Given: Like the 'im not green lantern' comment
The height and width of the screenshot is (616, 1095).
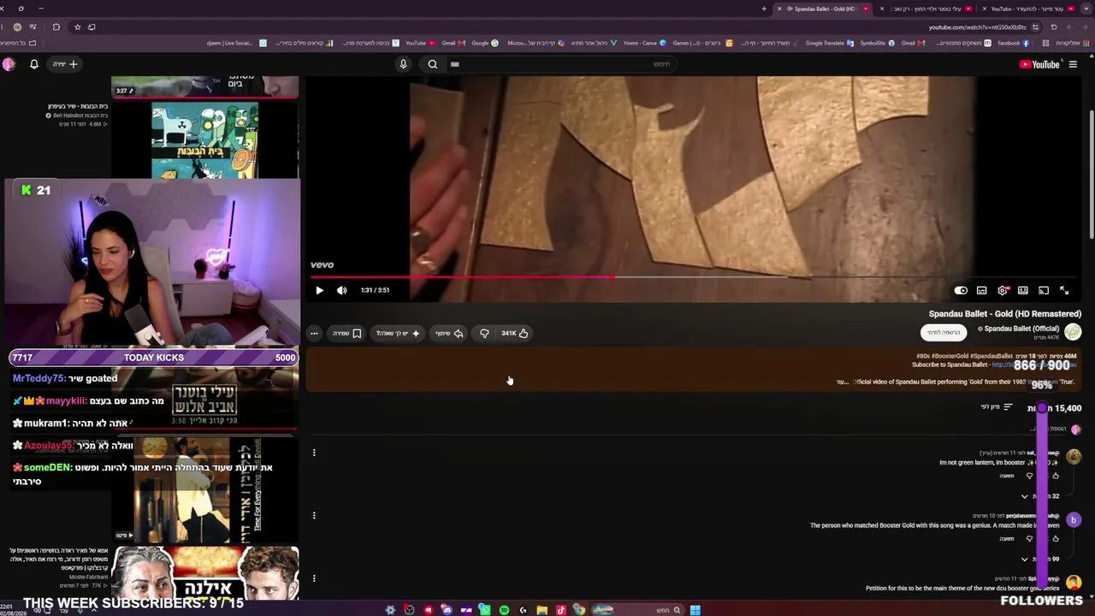Looking at the screenshot, I should coord(1056,476).
